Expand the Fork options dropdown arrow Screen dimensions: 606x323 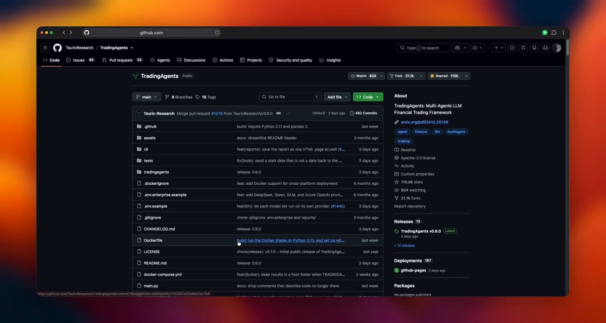(421, 76)
